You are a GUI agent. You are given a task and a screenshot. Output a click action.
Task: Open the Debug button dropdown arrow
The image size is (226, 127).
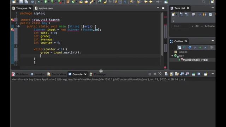point(42,2)
